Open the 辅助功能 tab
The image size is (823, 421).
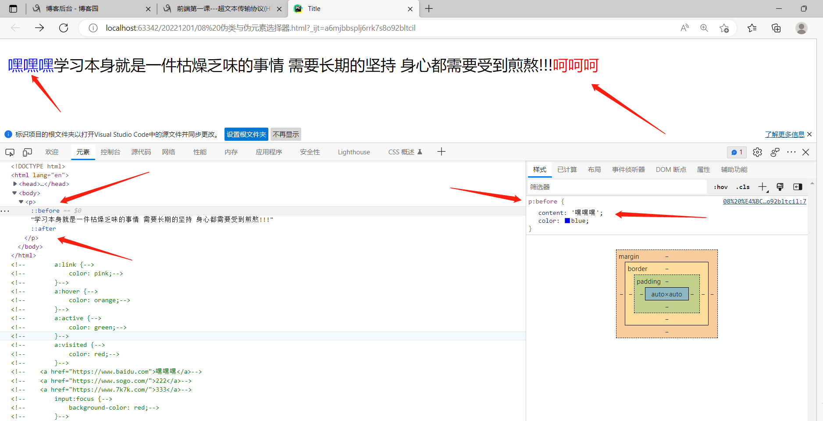734,170
